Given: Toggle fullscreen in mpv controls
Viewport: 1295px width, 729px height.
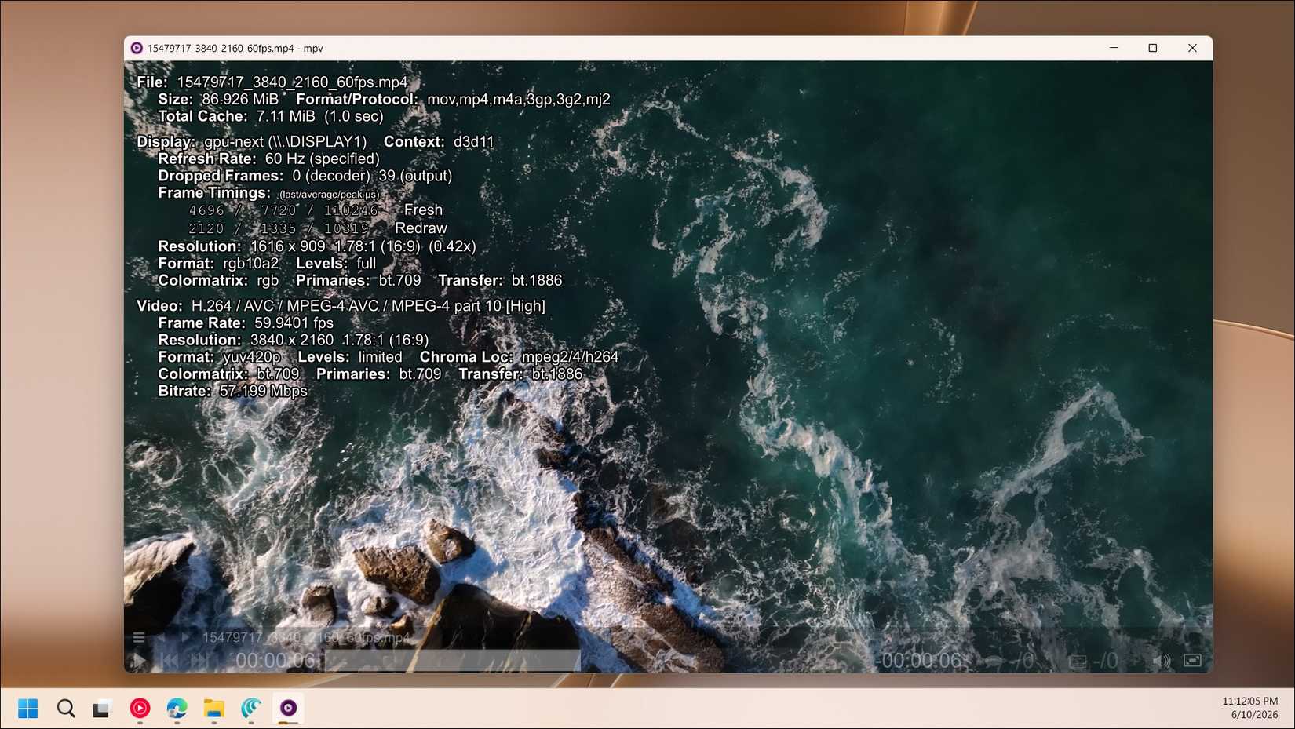Looking at the screenshot, I should point(1192,661).
